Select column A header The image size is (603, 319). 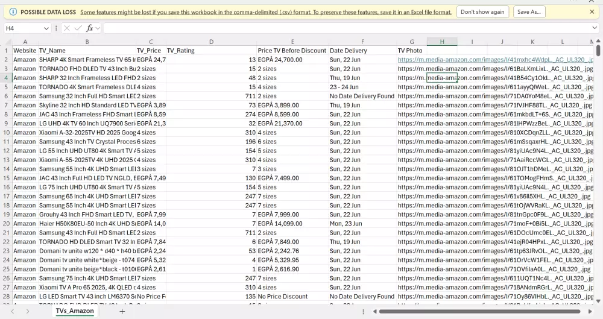pyautogui.click(x=25, y=42)
